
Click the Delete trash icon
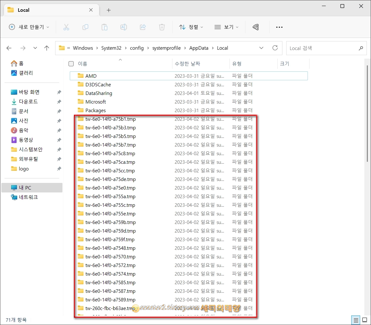(162, 27)
